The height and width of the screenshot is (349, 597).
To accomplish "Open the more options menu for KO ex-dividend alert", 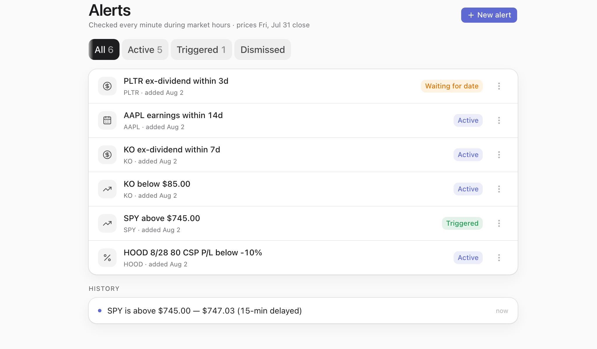I will (x=499, y=155).
